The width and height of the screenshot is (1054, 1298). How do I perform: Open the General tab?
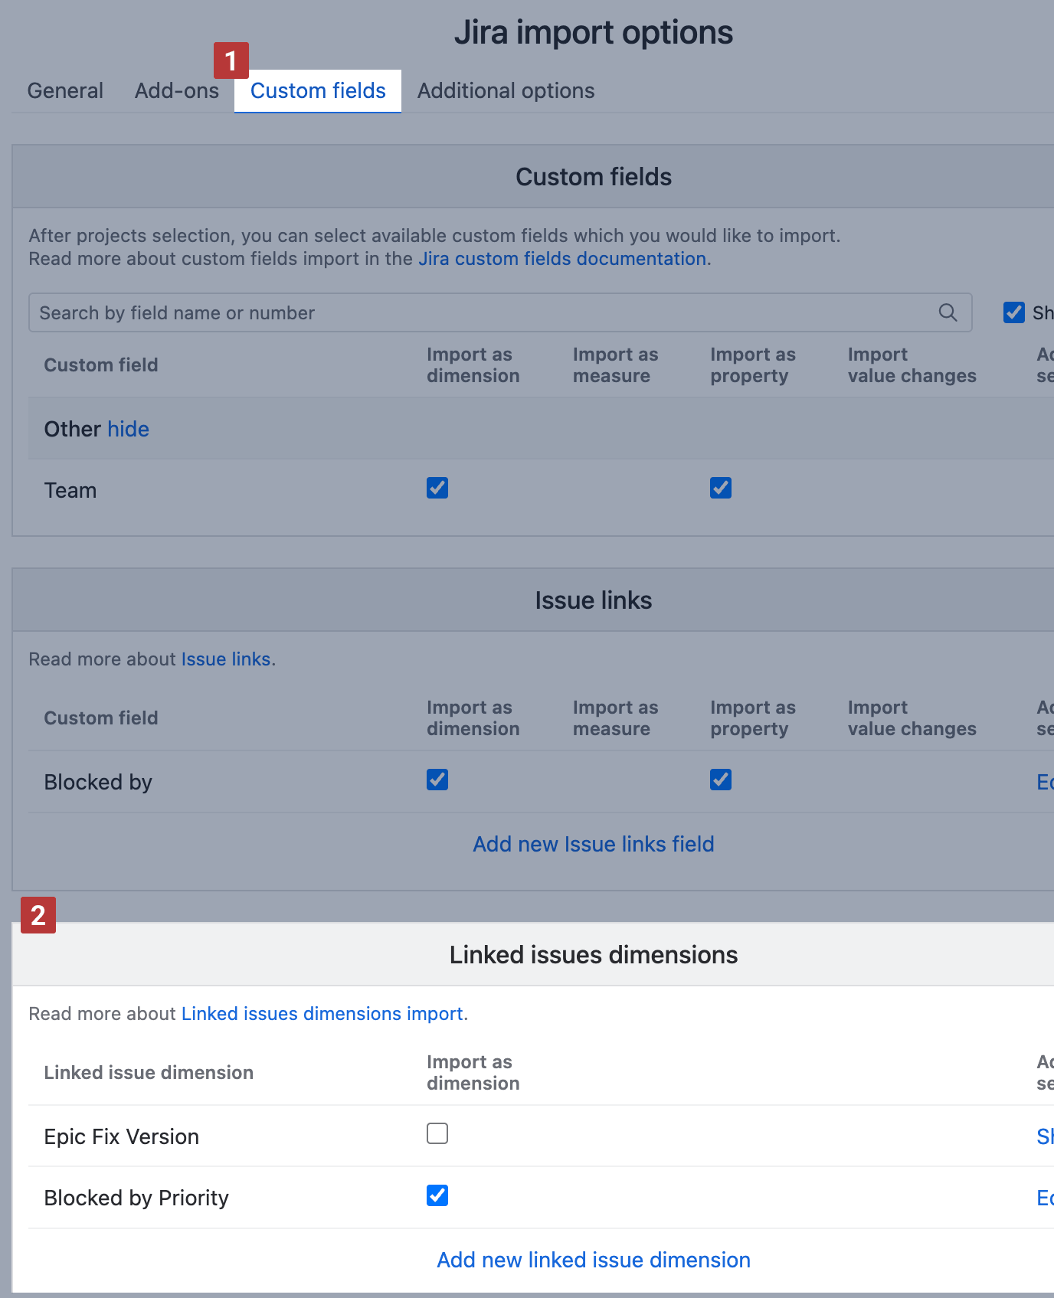click(x=65, y=90)
